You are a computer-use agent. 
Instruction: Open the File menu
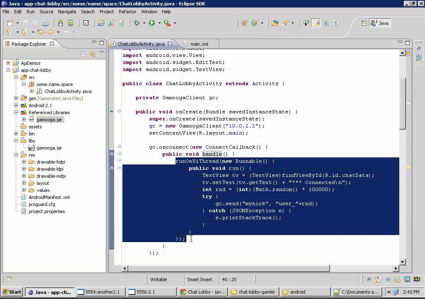click(6, 12)
